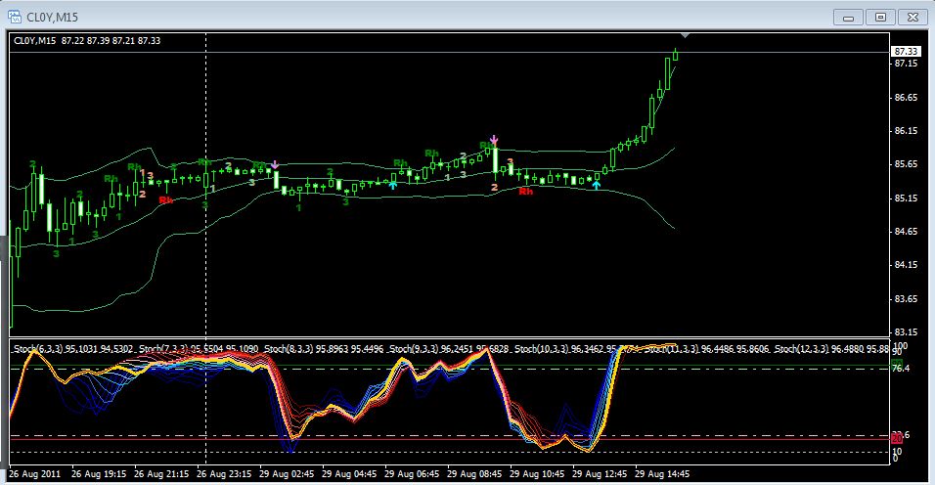Click the cyan up arrow near 29 Aug 12:45
Viewport: 935px width, 485px height.
(x=597, y=185)
